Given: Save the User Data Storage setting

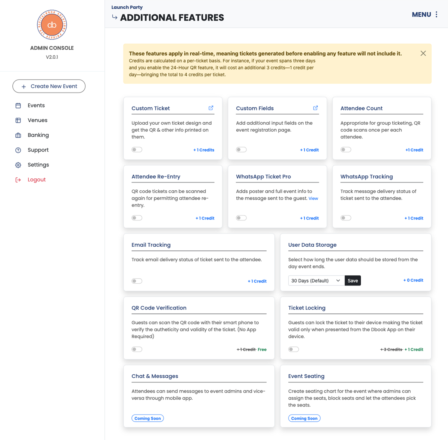Looking at the screenshot, I should [352, 281].
